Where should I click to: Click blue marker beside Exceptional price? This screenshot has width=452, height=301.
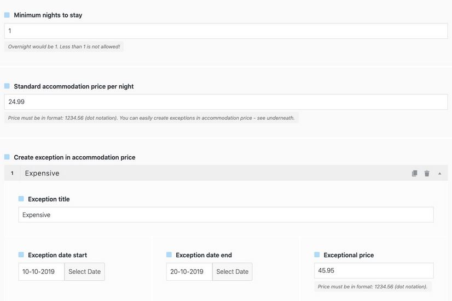point(317,255)
